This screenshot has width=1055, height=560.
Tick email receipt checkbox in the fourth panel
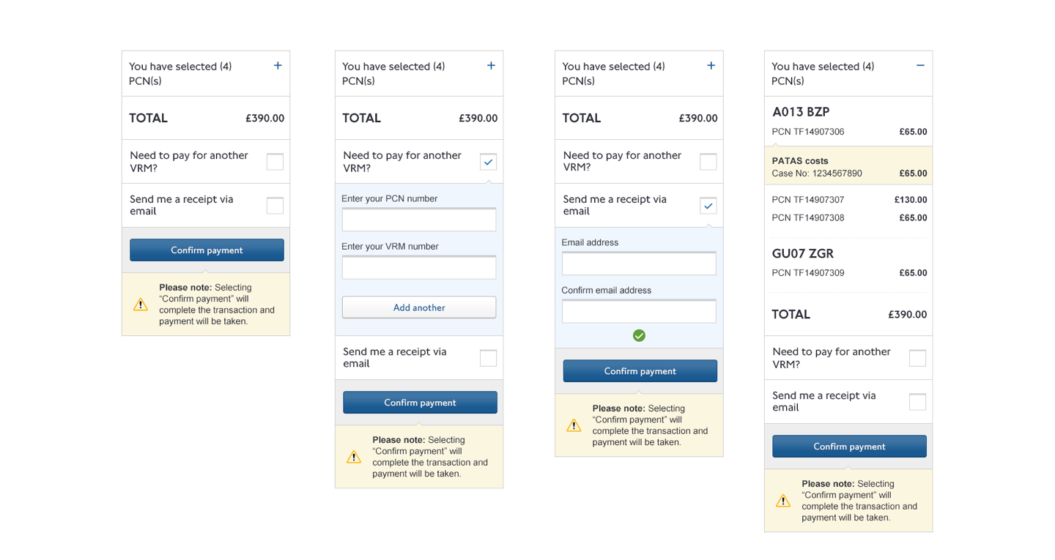[917, 402]
